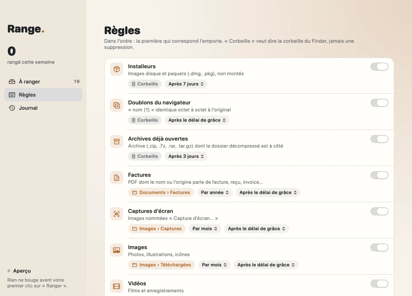This screenshot has height=296, width=412.
Task: Click trash icon in Archives déjà ouvertes chip
Action: (133, 156)
